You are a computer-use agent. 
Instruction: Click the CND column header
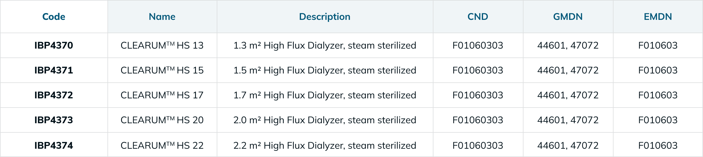(478, 17)
